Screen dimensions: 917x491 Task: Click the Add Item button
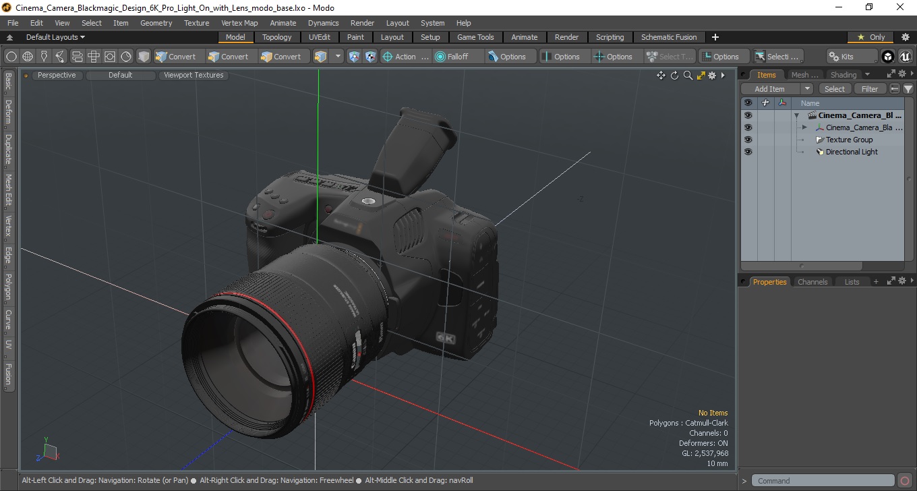click(x=770, y=89)
